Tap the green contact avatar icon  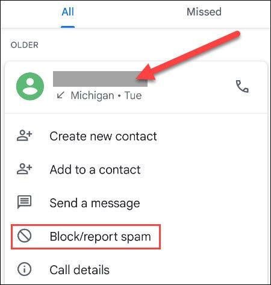coord(30,86)
